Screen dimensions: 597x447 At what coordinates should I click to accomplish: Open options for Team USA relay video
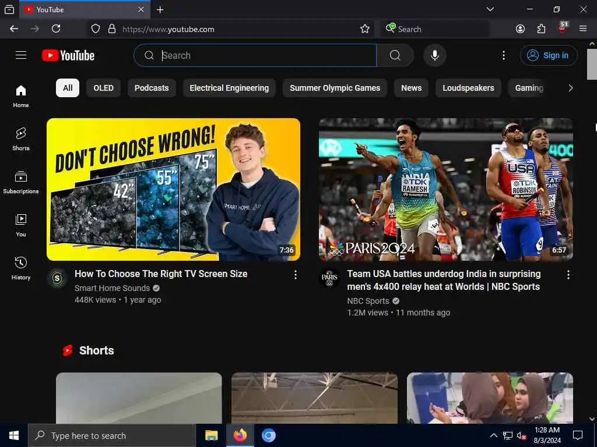click(x=568, y=275)
